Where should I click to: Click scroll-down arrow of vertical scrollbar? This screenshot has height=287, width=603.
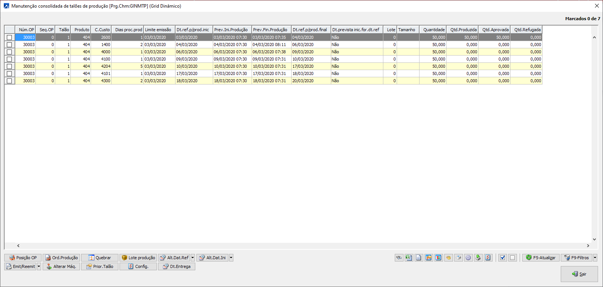[594, 239]
